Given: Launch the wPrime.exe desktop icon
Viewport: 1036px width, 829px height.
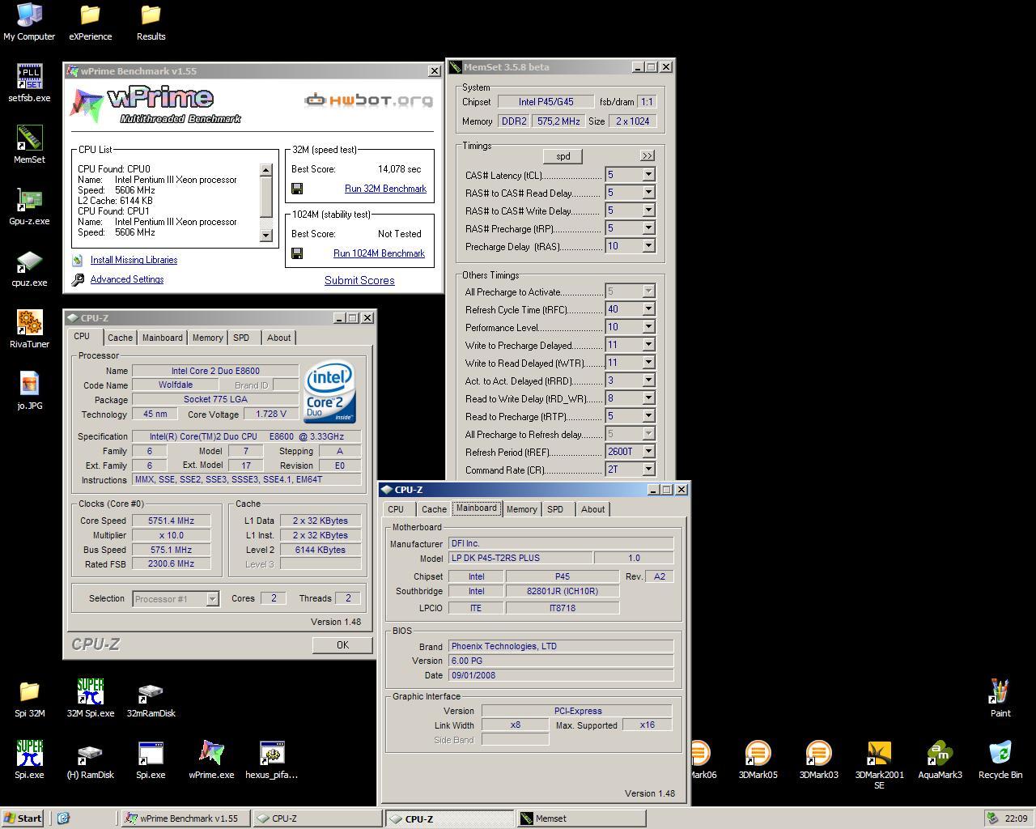Looking at the screenshot, I should click(x=211, y=760).
